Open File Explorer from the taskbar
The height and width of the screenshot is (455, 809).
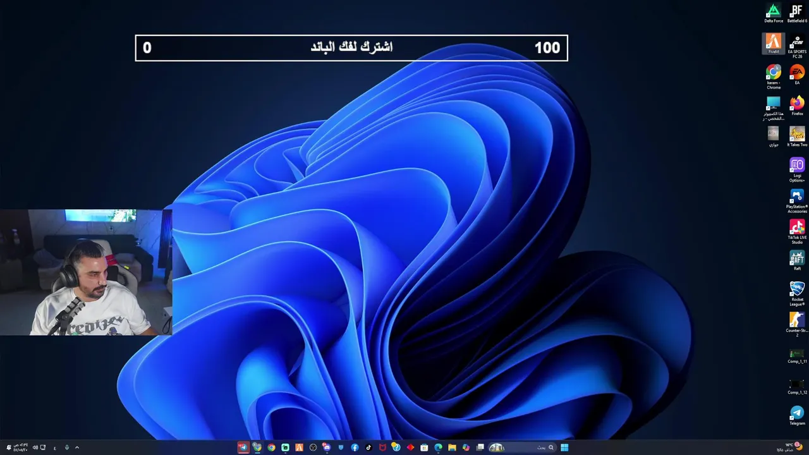tap(452, 447)
